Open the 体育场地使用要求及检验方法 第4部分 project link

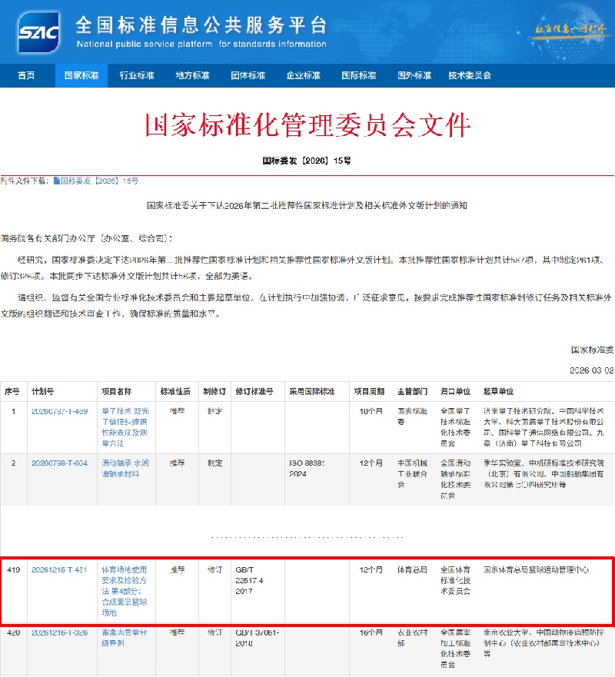click(125, 591)
